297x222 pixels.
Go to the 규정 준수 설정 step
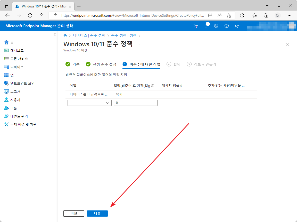point(101,64)
